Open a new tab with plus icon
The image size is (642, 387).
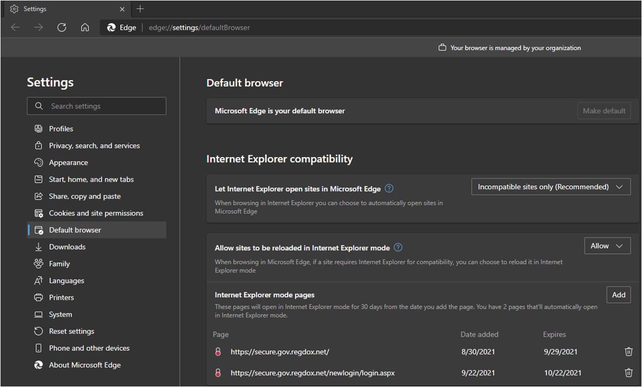[140, 9]
